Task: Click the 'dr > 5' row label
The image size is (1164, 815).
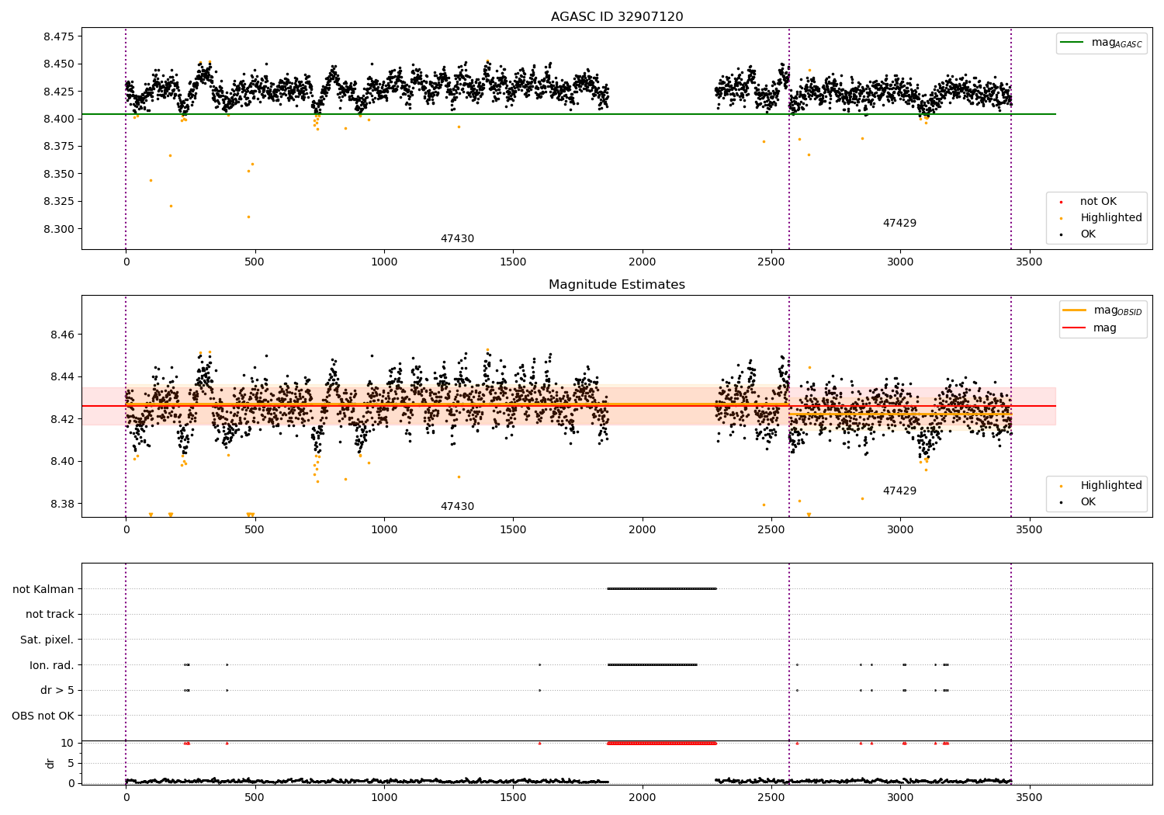Action: point(57,690)
